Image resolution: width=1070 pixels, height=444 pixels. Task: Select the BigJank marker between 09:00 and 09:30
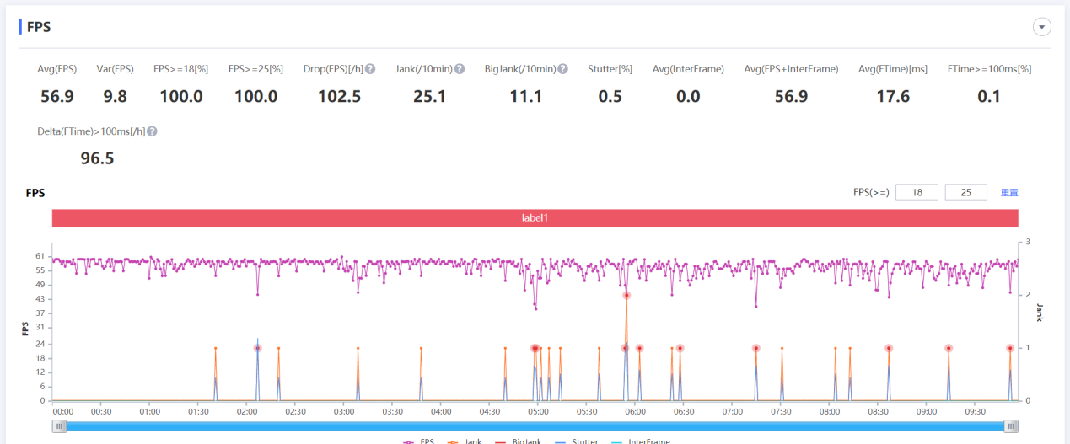[x=949, y=348]
